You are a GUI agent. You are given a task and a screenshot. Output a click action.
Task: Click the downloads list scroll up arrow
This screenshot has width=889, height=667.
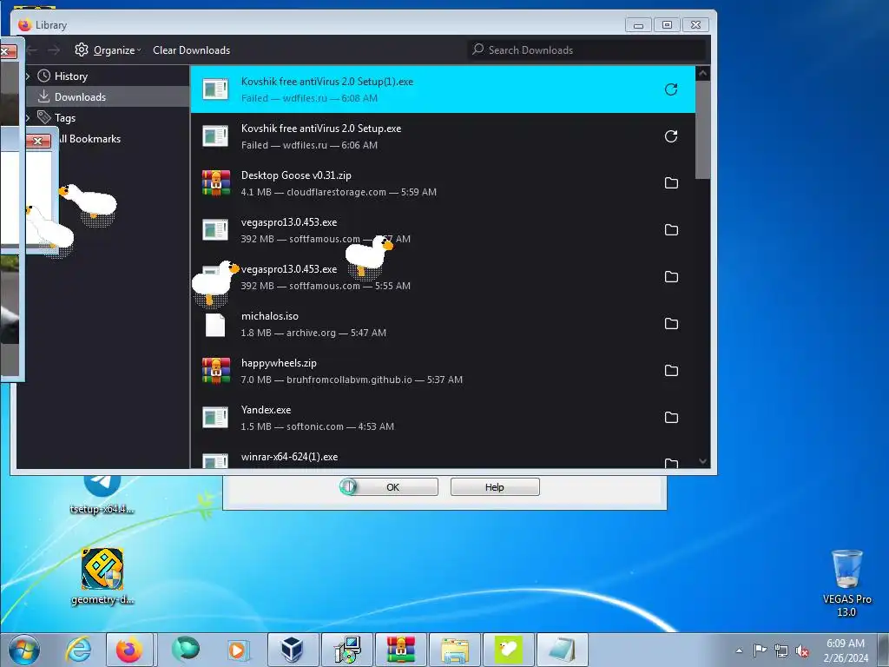[x=703, y=73]
